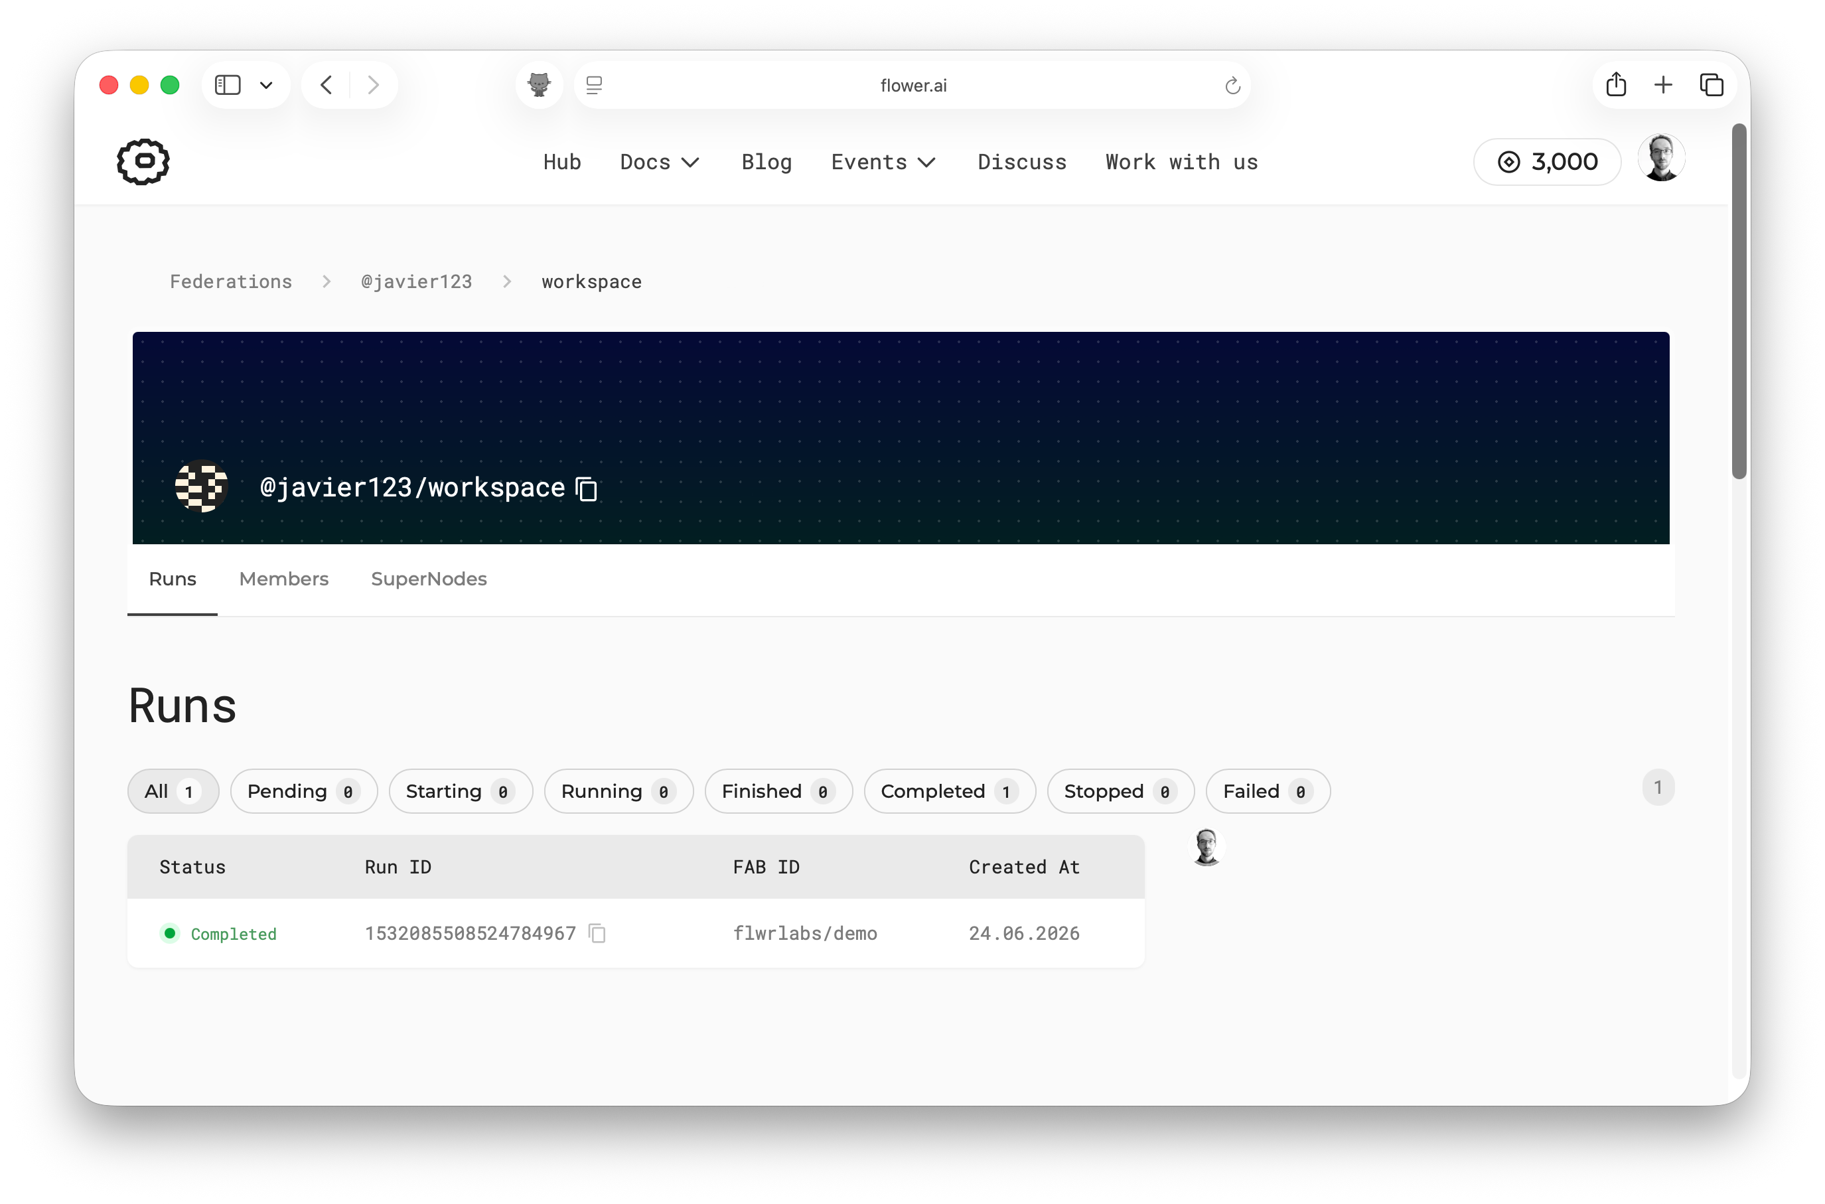Open the user profile avatar in header
The image size is (1825, 1204).
(x=1660, y=158)
